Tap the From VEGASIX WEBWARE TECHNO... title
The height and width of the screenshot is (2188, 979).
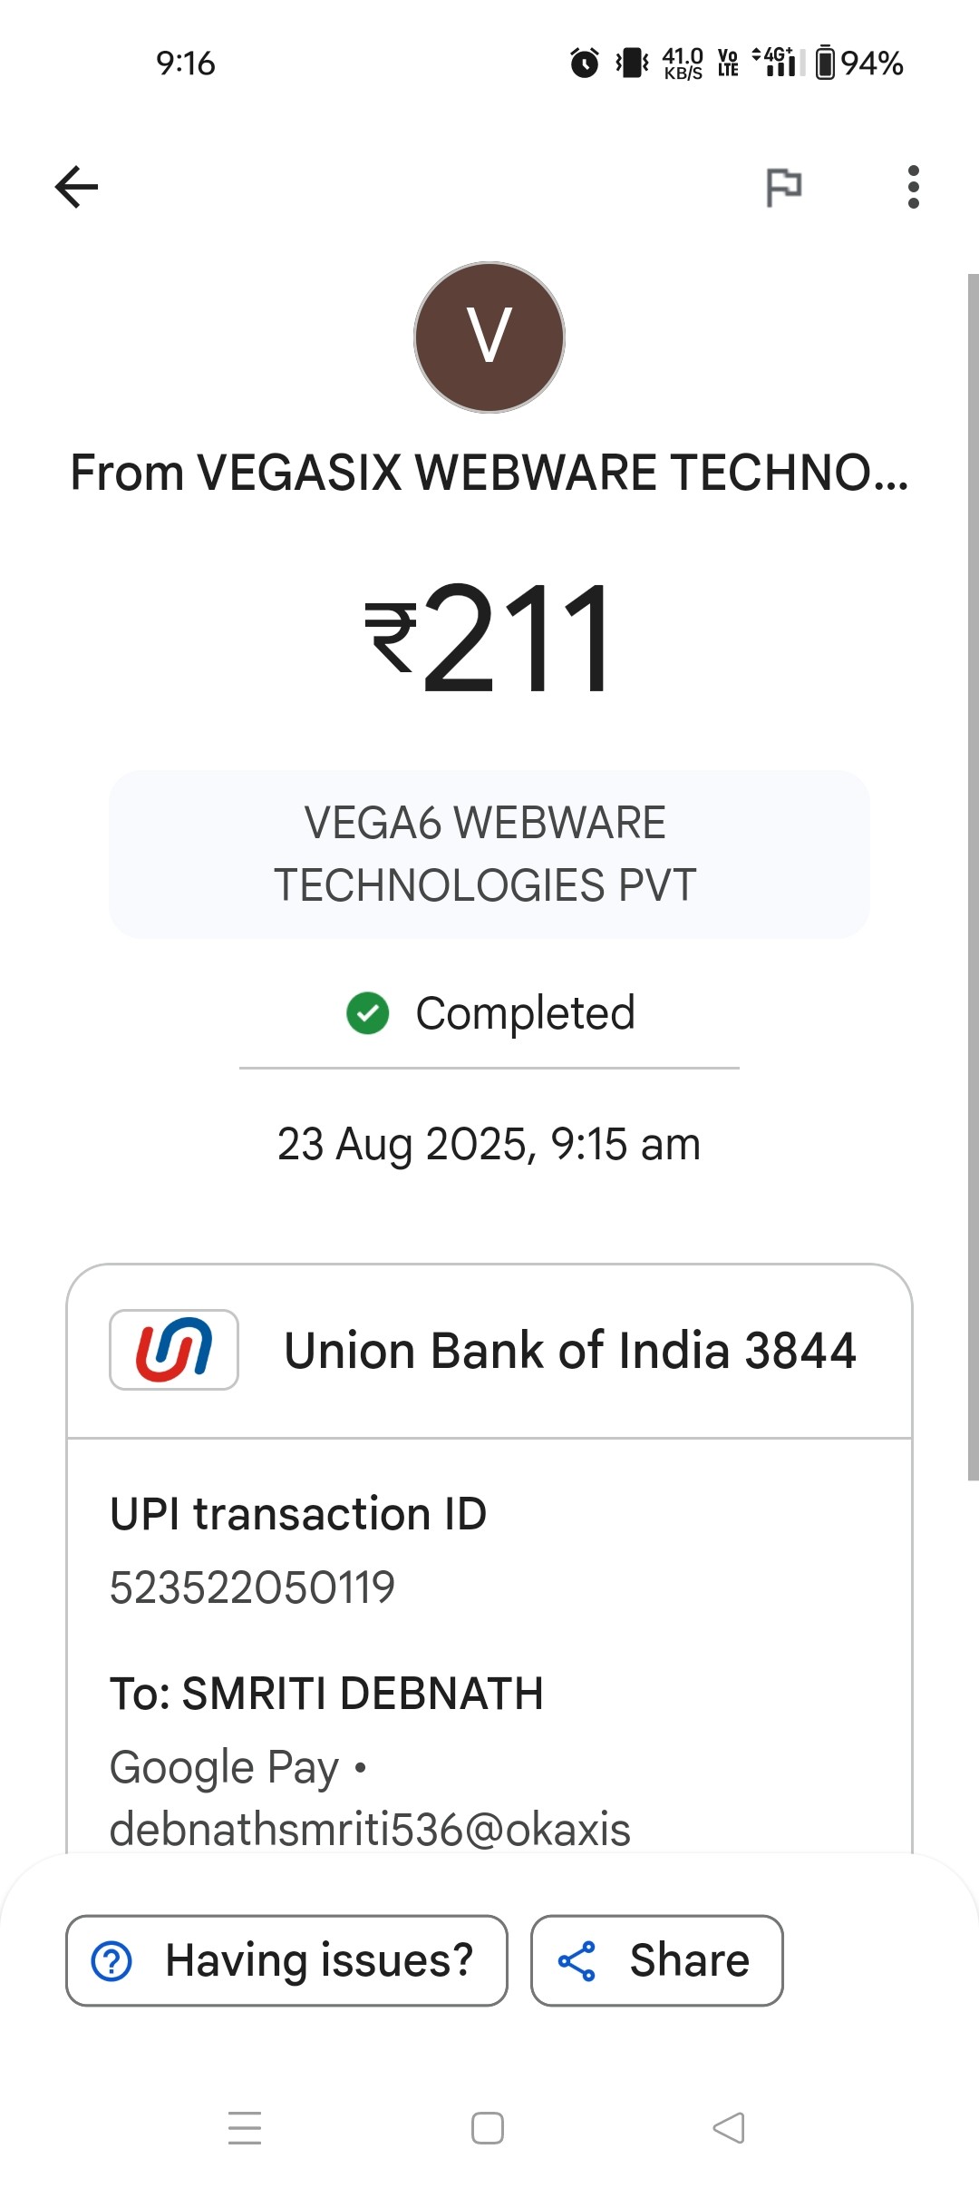point(489,473)
